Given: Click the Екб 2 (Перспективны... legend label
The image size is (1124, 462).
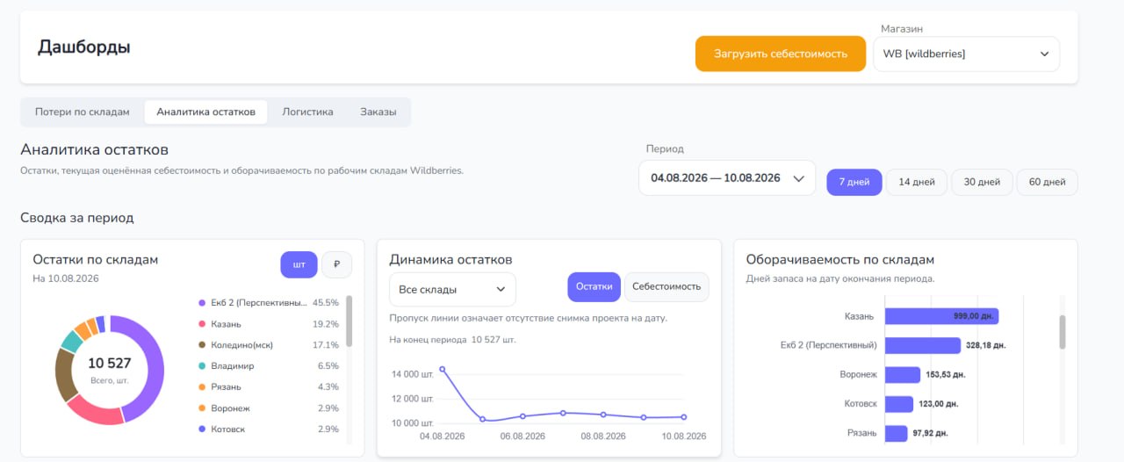Looking at the screenshot, I should click(258, 302).
